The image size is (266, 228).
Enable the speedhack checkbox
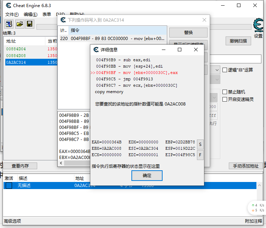click(225, 99)
